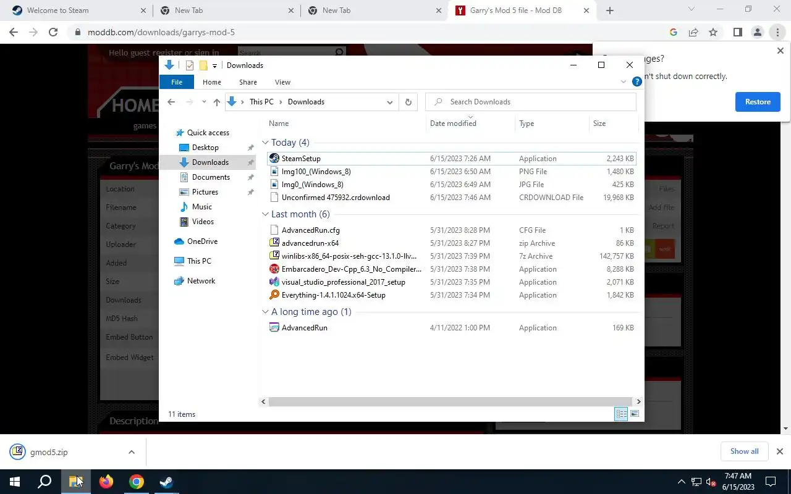Viewport: 791px width, 494px height.
Task: Click SteamSetup application file icon
Action: [274, 159]
